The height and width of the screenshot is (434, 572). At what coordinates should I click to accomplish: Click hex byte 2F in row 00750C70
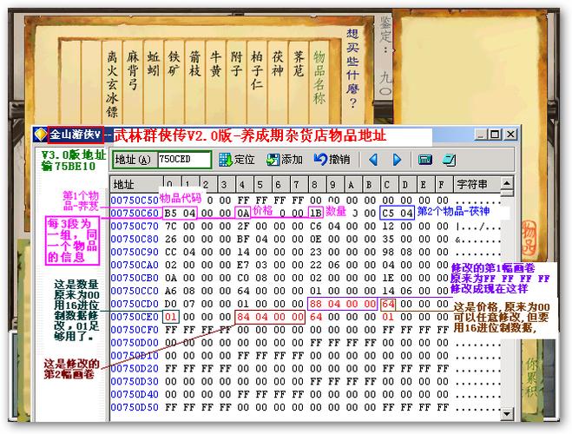243,227
